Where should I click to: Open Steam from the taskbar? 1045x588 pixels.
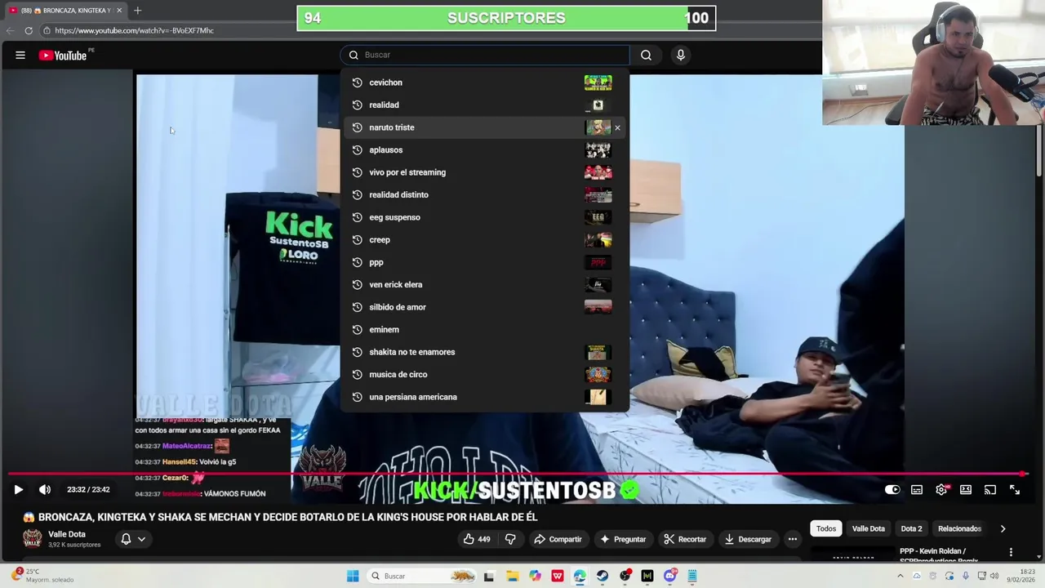point(602,576)
